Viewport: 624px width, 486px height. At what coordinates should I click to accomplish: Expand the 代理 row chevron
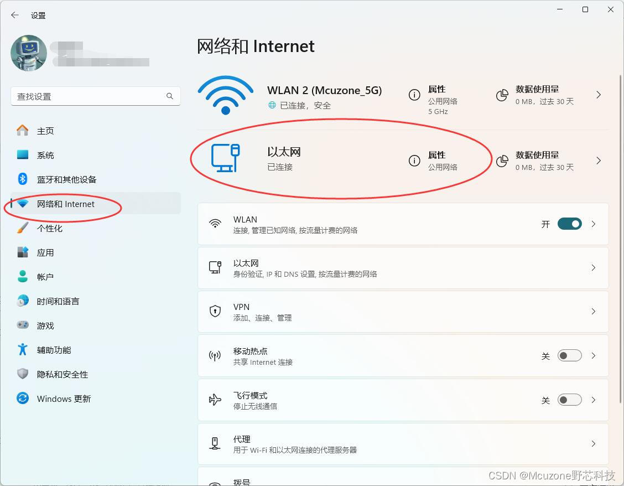(594, 444)
